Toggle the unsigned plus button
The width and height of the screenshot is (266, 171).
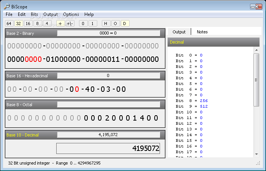(60, 24)
